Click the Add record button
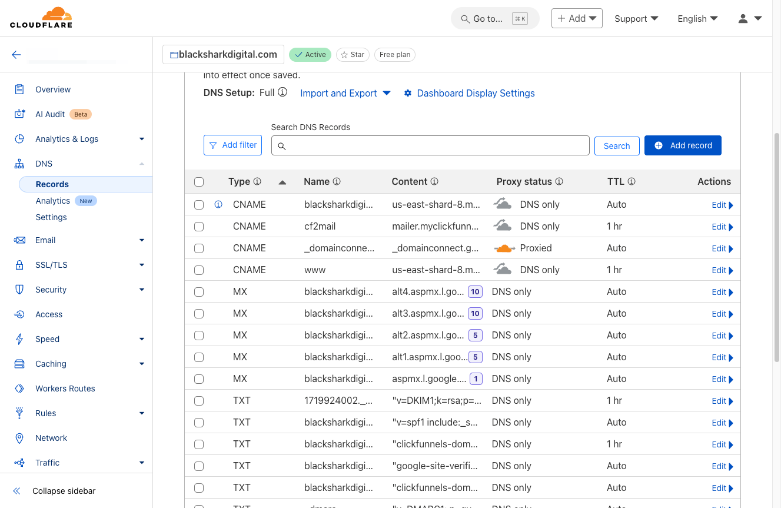 [683, 145]
